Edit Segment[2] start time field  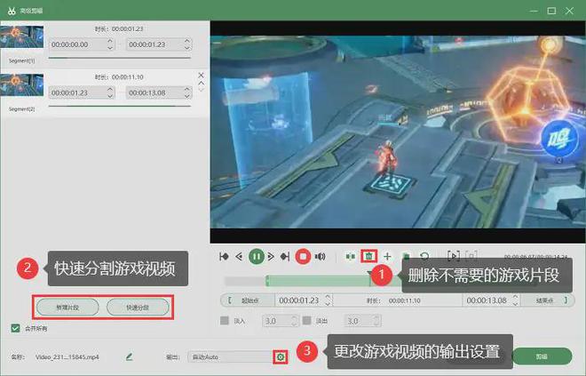click(x=78, y=92)
